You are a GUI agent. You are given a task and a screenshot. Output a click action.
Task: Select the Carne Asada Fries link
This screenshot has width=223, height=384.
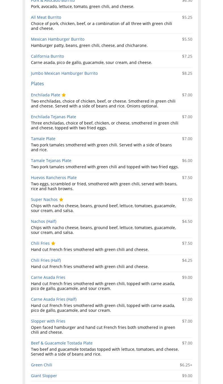pos(48,277)
